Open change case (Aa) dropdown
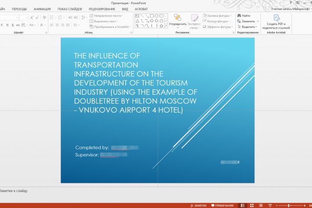The image size is (312, 208). [x=32, y=25]
